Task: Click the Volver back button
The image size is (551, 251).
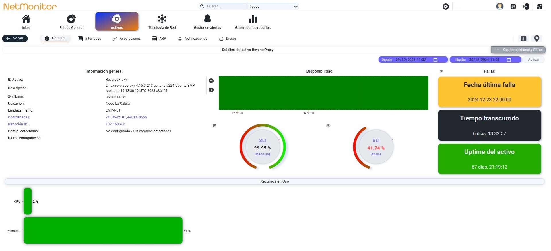Action: pos(15,38)
